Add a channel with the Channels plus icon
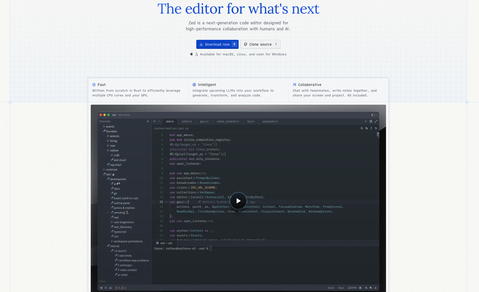 [148, 121]
